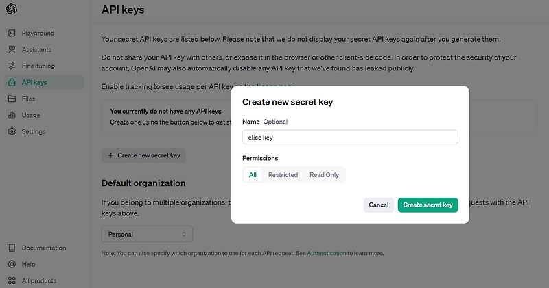
Task: Click the Settings gear icon
Action: click(x=12, y=131)
